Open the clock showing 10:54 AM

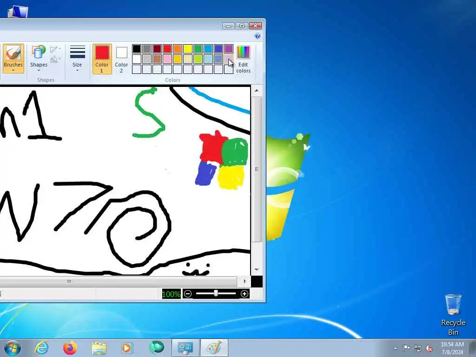click(452, 348)
